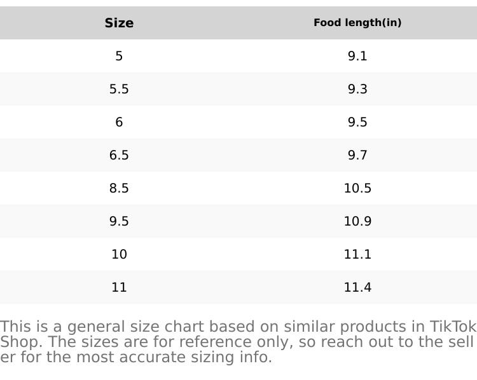
Task: Select the 9.5 length value for size 6
Action: [x=357, y=122]
